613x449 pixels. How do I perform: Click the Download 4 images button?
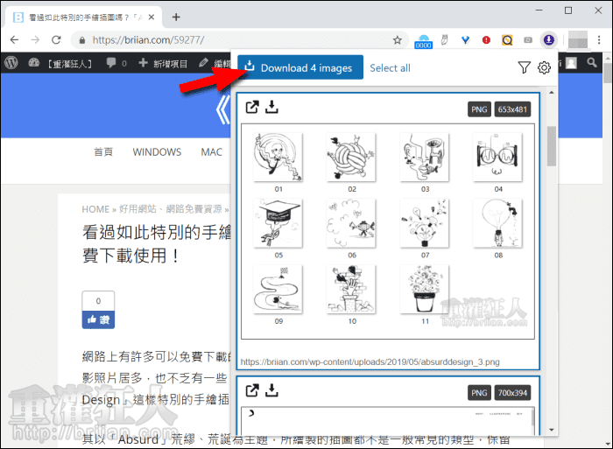point(299,67)
